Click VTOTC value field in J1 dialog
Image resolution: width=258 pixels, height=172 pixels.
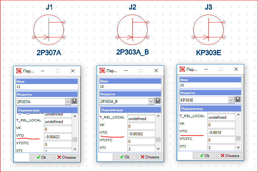tap(58, 144)
